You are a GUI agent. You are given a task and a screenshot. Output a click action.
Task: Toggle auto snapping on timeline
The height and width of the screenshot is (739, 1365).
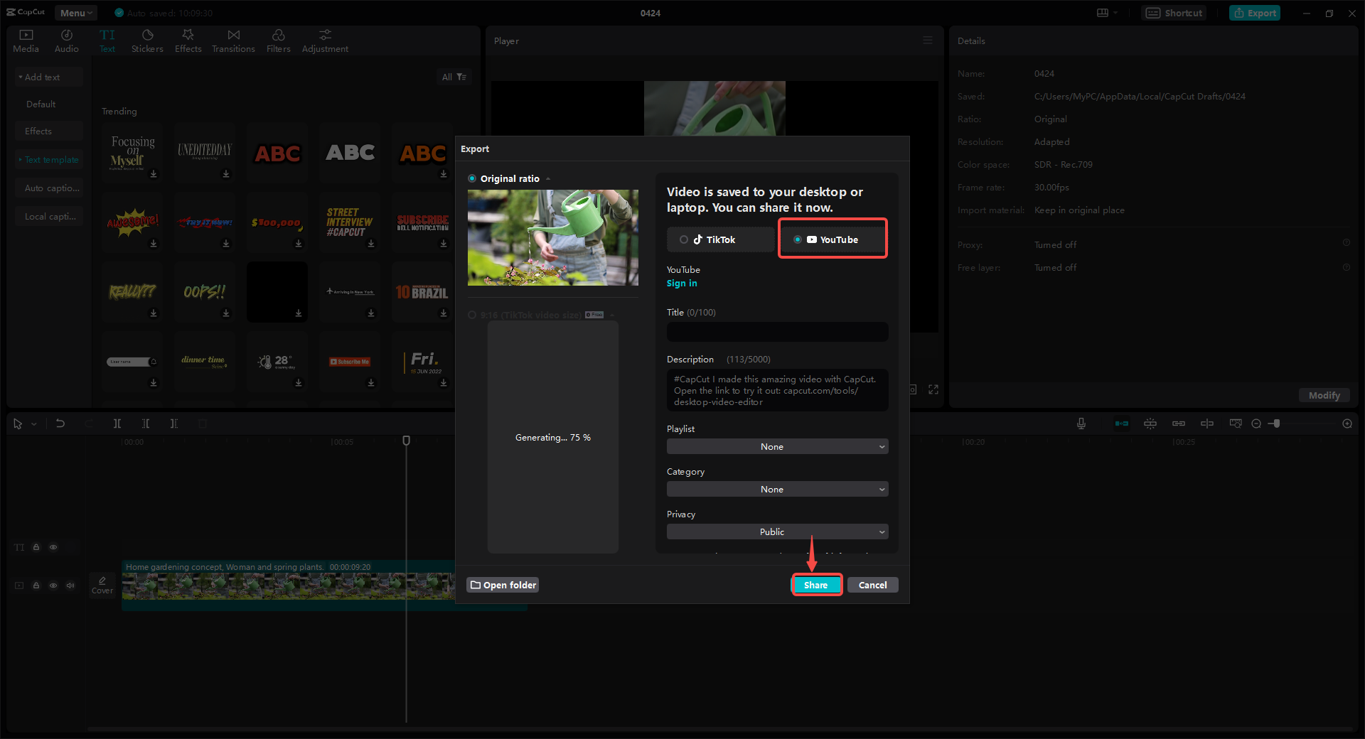[1150, 424]
